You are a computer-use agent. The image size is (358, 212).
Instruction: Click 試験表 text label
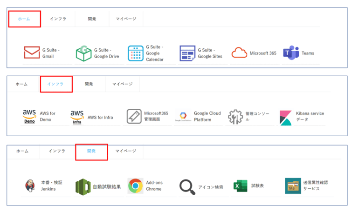[257, 185]
